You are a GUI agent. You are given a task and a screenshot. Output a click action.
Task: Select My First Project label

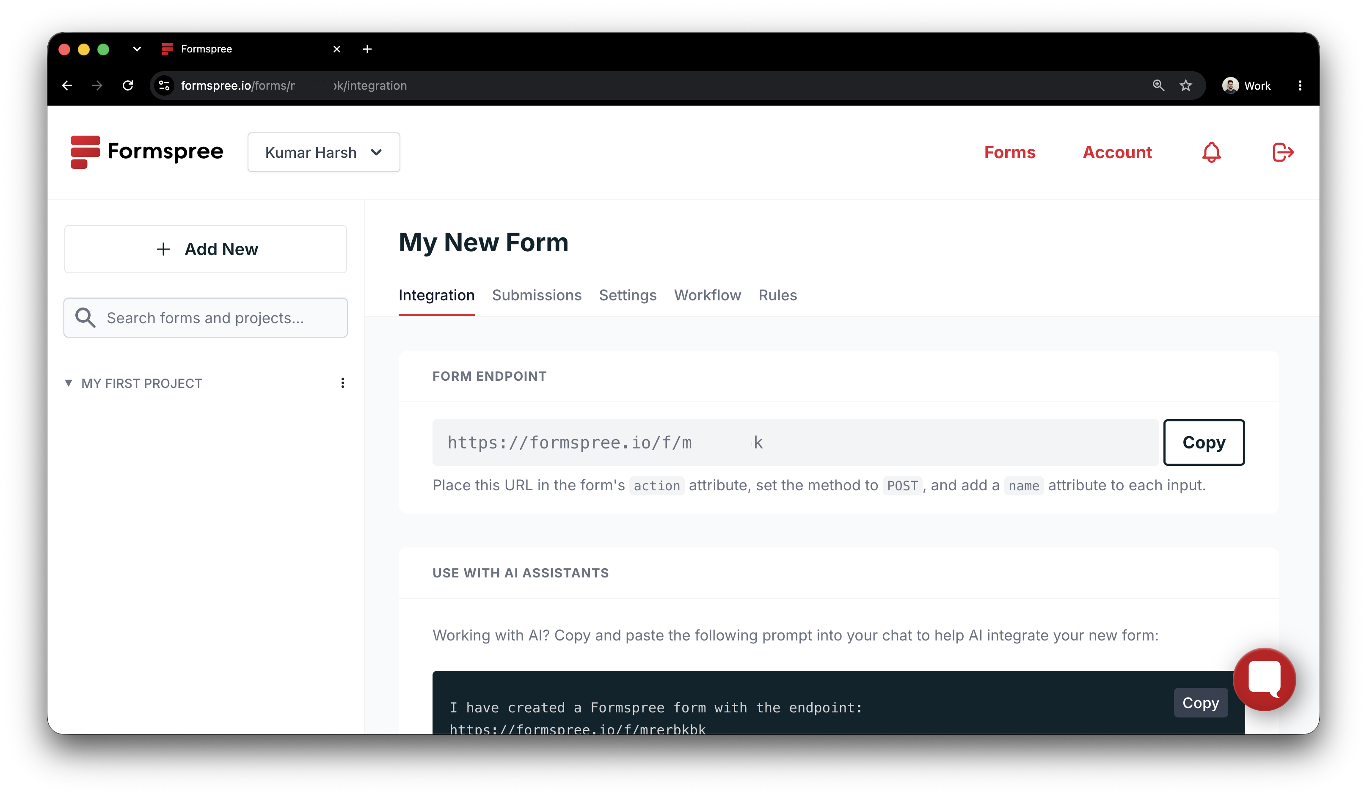[x=142, y=383]
